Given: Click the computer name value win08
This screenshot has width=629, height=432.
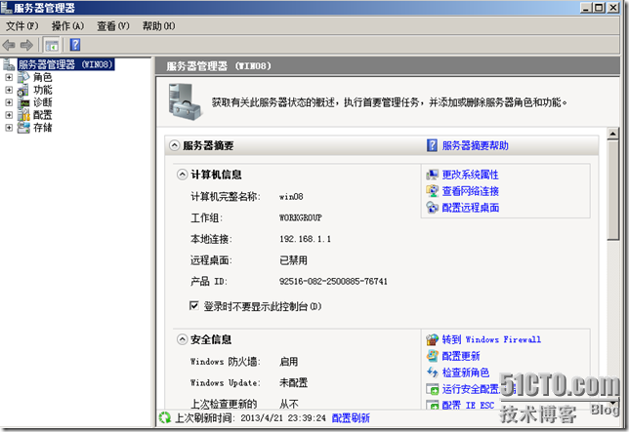Looking at the screenshot, I should click(291, 197).
